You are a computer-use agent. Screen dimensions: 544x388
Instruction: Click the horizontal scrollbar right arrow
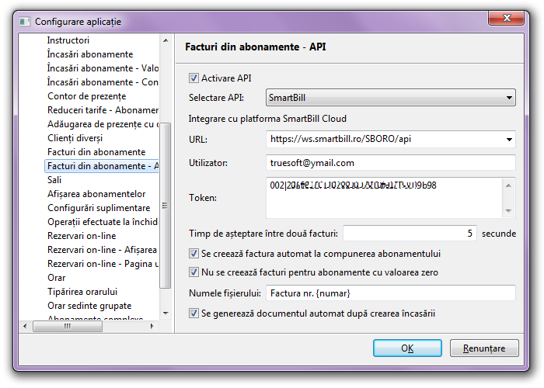(154, 327)
